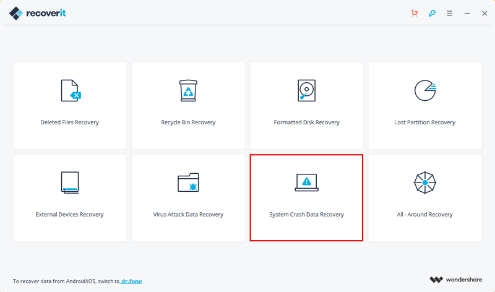Click the Lost Partition Recovery pie icon
The image size is (495, 292).
(x=425, y=90)
